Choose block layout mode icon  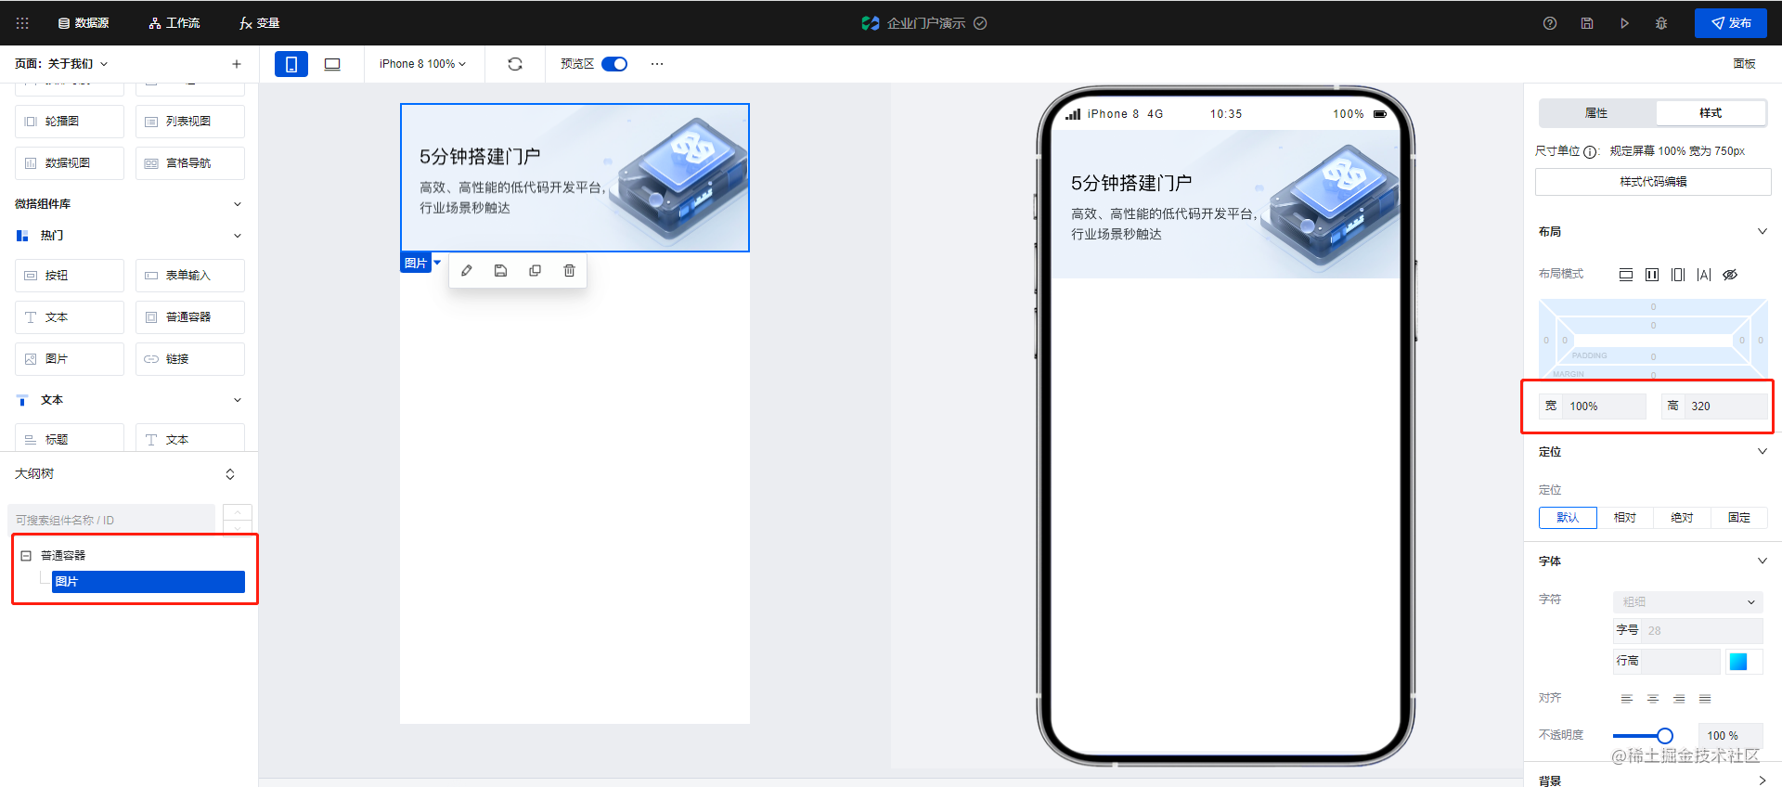click(1626, 275)
